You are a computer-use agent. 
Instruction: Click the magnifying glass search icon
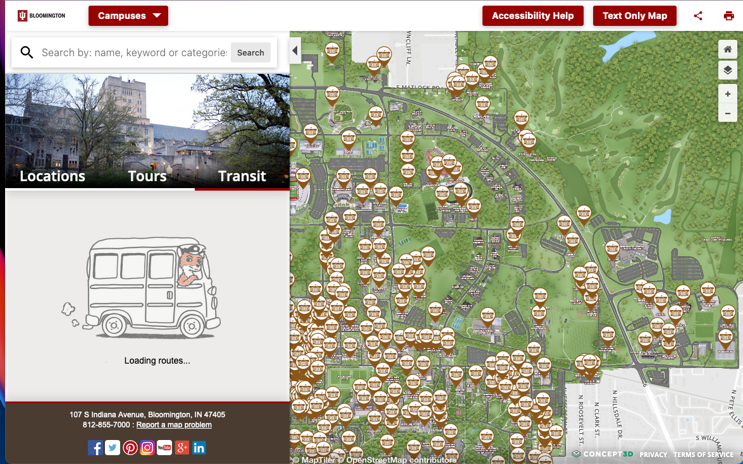coord(27,52)
